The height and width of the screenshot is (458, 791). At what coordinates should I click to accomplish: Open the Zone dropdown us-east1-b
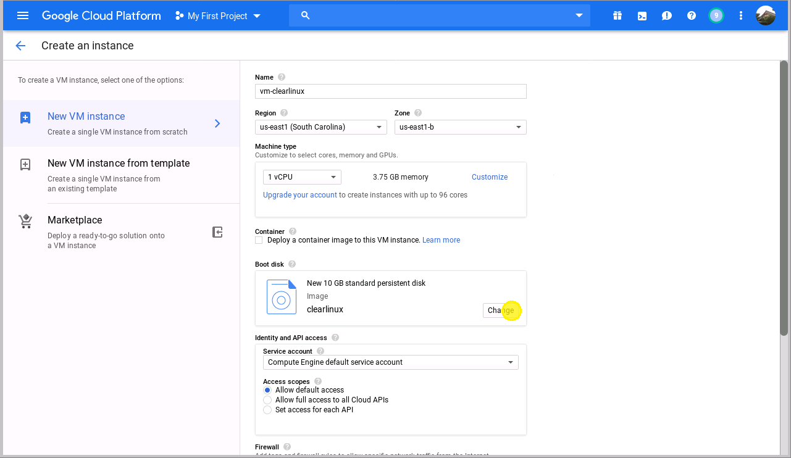461,127
